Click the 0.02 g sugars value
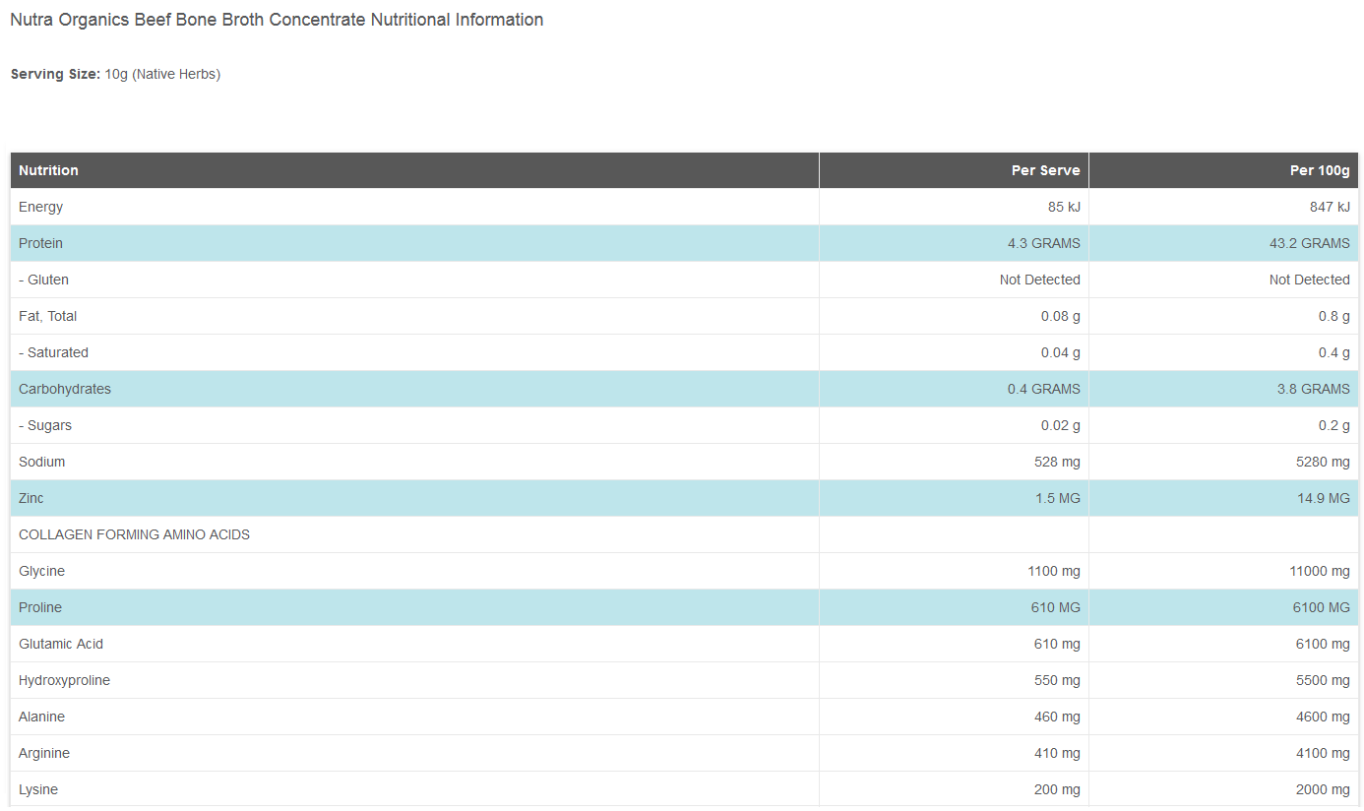The width and height of the screenshot is (1364, 811). [x=1060, y=425]
